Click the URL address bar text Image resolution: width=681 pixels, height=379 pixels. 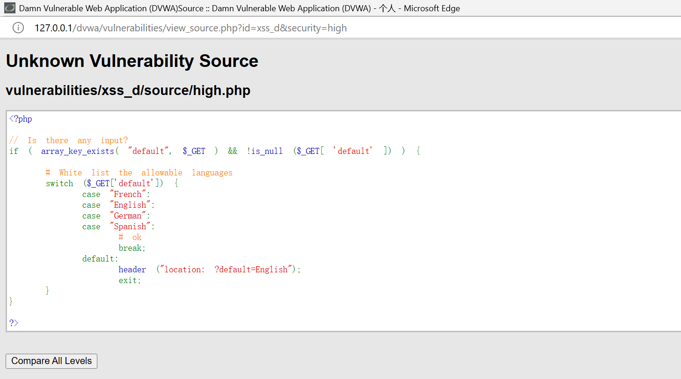(x=190, y=28)
